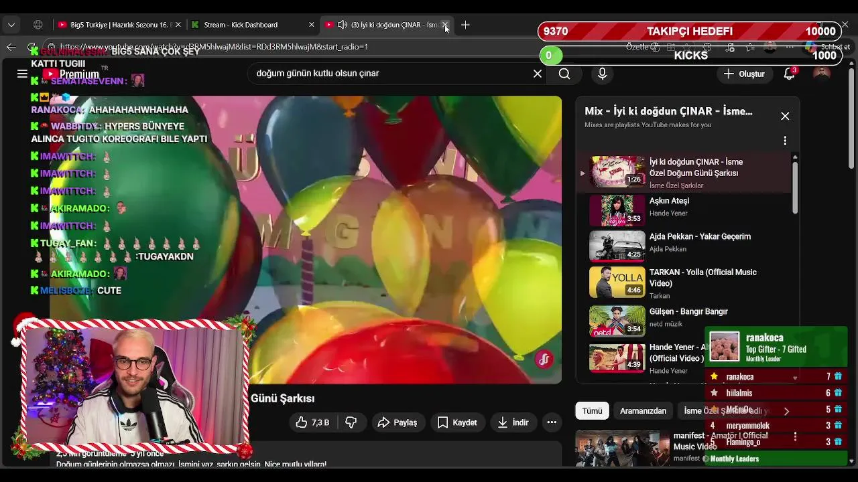Screen dimensions: 858x482
Task: Open more actions ellipsis below the video
Action: [552, 422]
